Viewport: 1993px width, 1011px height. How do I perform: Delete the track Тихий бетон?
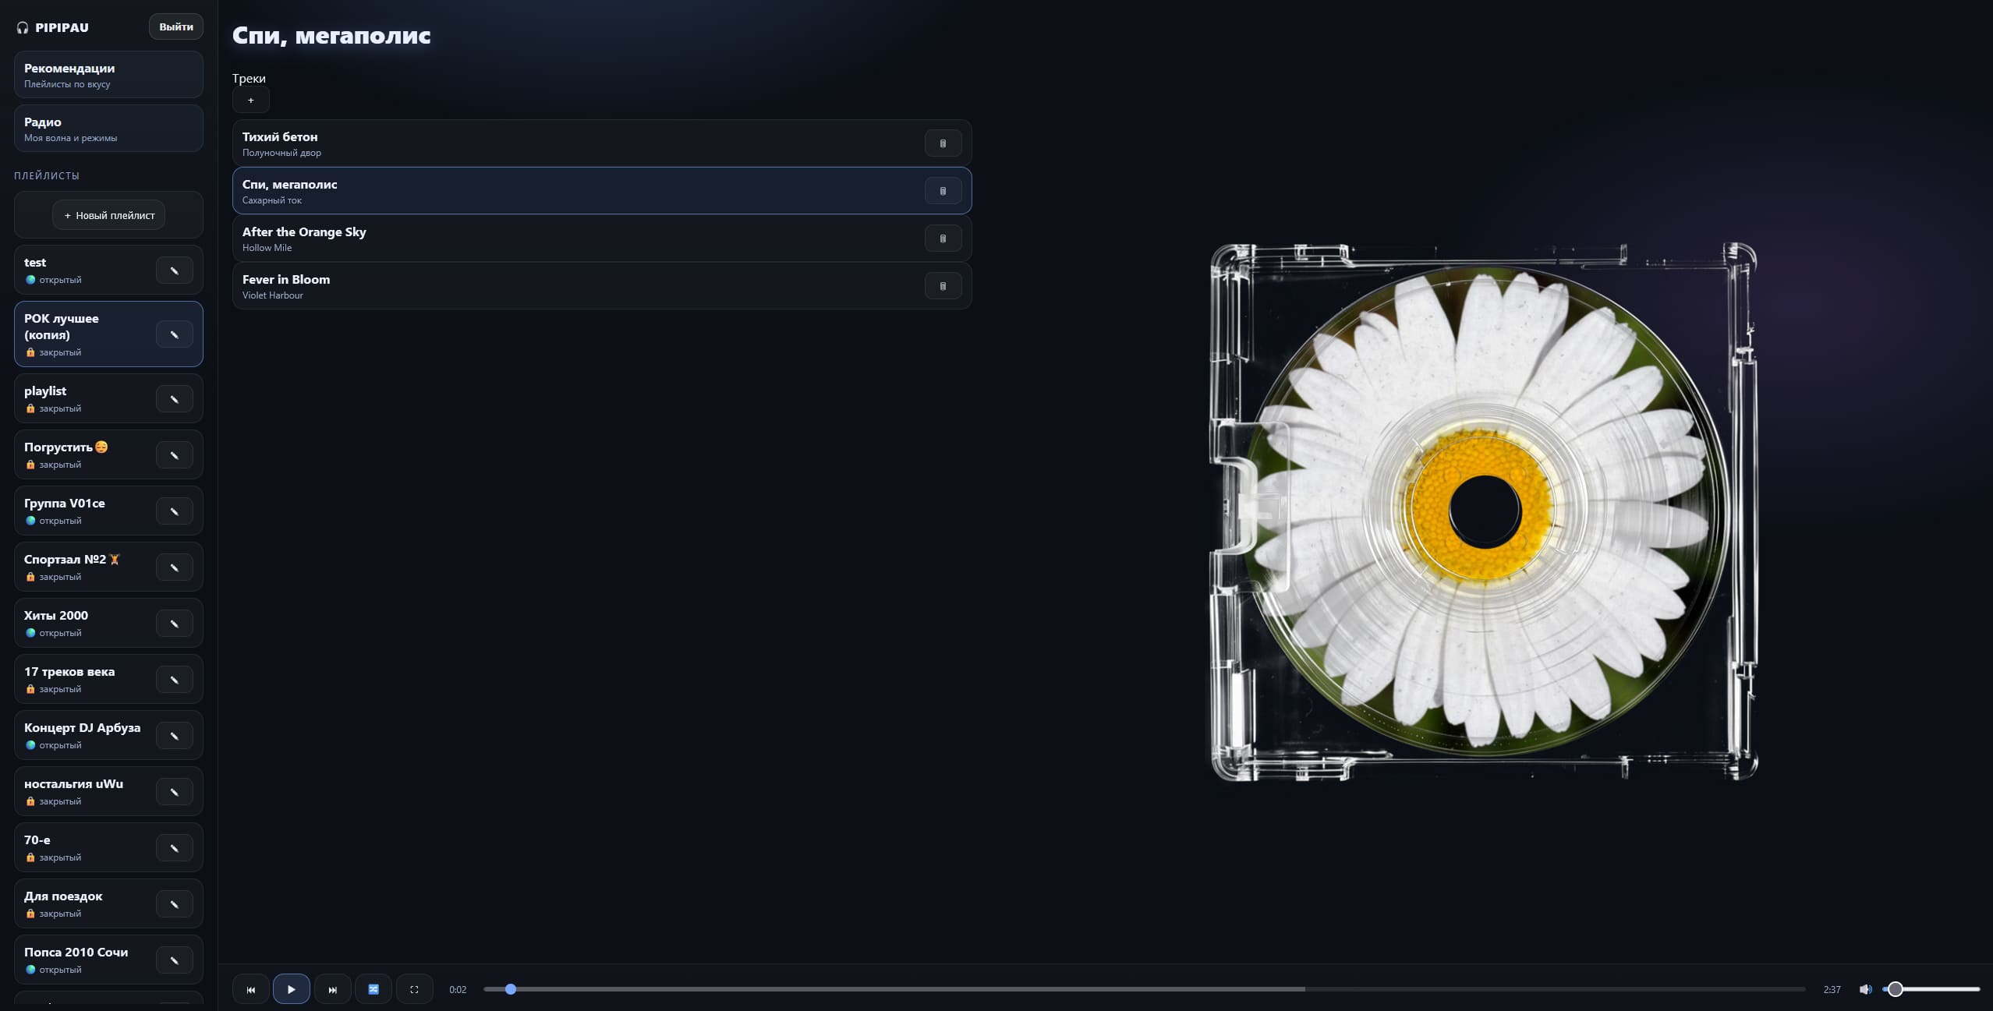tap(943, 143)
